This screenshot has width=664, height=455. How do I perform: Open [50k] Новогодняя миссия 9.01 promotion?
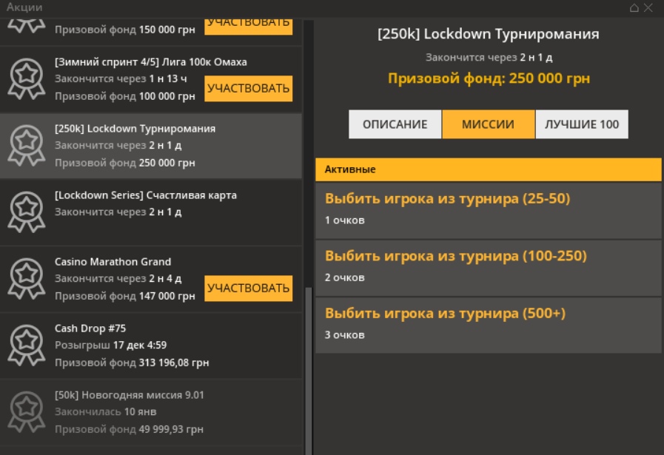(151, 412)
